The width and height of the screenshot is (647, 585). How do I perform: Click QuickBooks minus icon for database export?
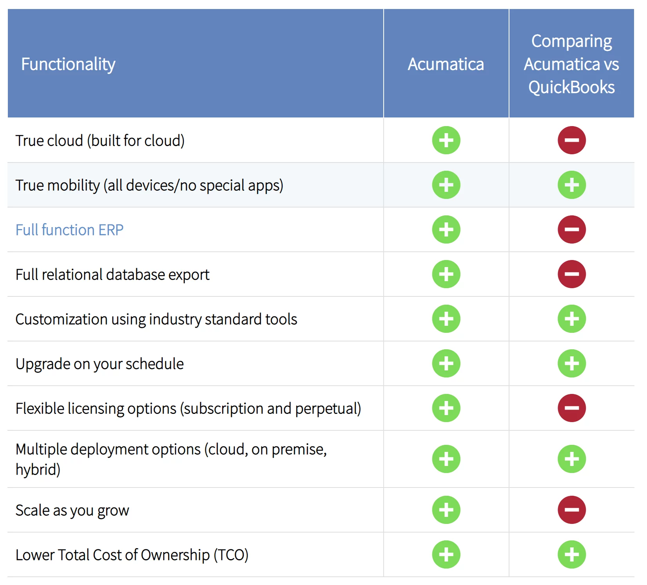point(571,274)
